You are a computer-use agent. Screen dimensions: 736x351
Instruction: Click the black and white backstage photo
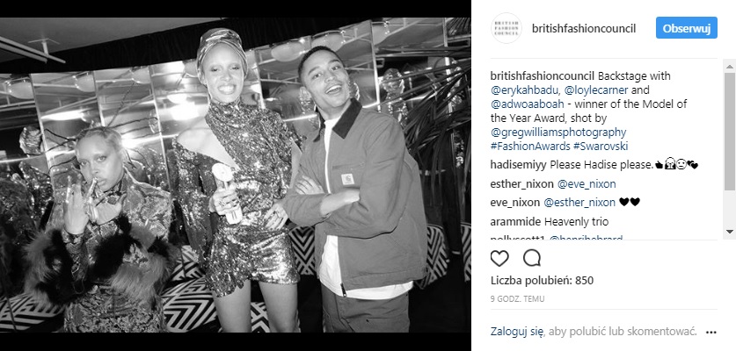tap(235, 175)
